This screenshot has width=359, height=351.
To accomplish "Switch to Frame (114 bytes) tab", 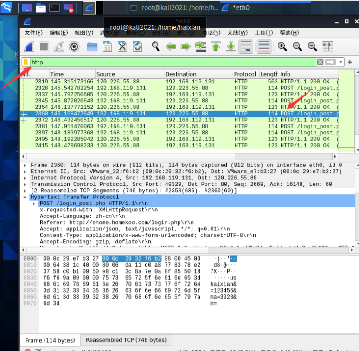I will pyautogui.click(x=50, y=340).
